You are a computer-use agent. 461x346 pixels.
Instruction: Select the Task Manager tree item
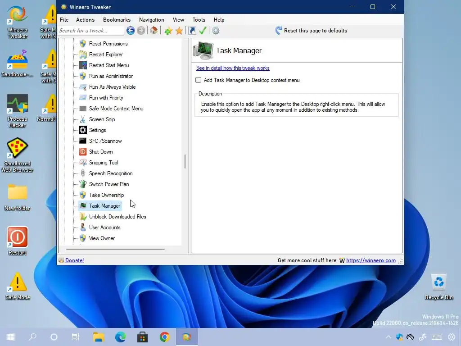tap(104, 206)
